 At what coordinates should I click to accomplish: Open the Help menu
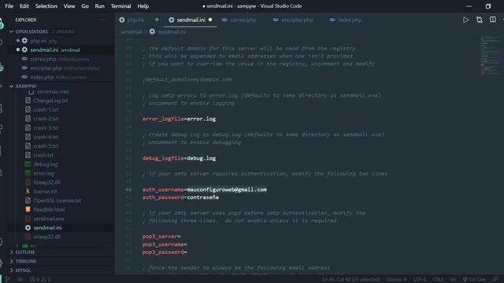(143, 6)
